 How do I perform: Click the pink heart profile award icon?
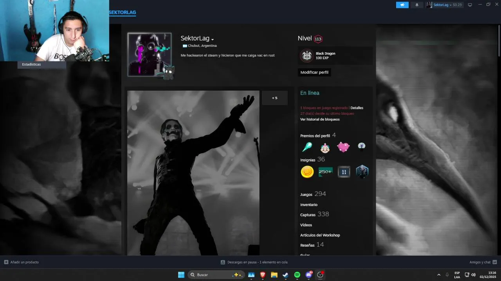click(x=343, y=147)
